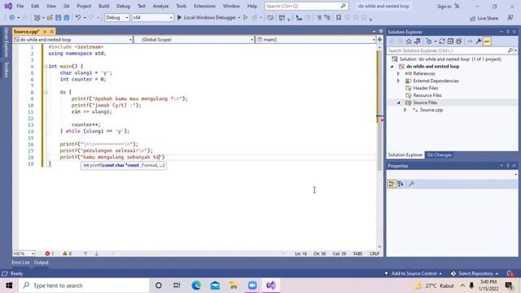Click the Home icon in Solution Explorer

pyautogui.click(x=409, y=42)
